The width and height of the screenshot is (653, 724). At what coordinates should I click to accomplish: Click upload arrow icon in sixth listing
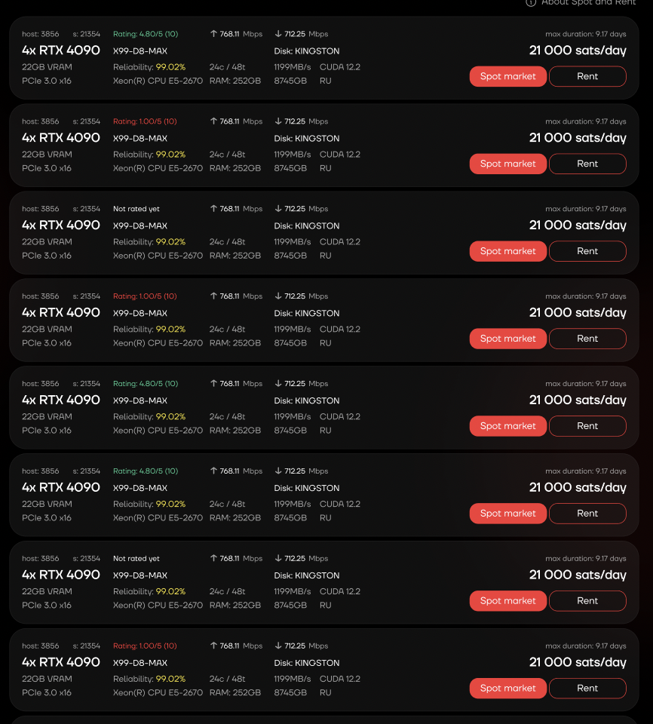pyautogui.click(x=213, y=471)
